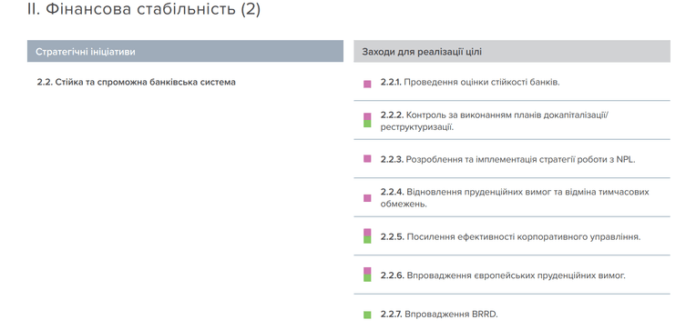Click the word реструктуризації in item 2.2.2
The image size is (696, 330).
pos(417,127)
